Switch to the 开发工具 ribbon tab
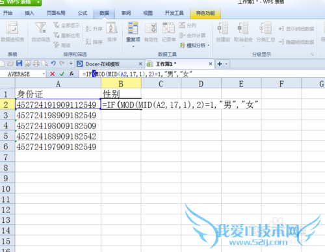Viewport: 325px width, 252px height. pyautogui.click(x=174, y=13)
